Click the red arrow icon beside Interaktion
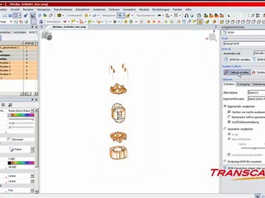The image size is (265, 198). (x=65, y=22)
